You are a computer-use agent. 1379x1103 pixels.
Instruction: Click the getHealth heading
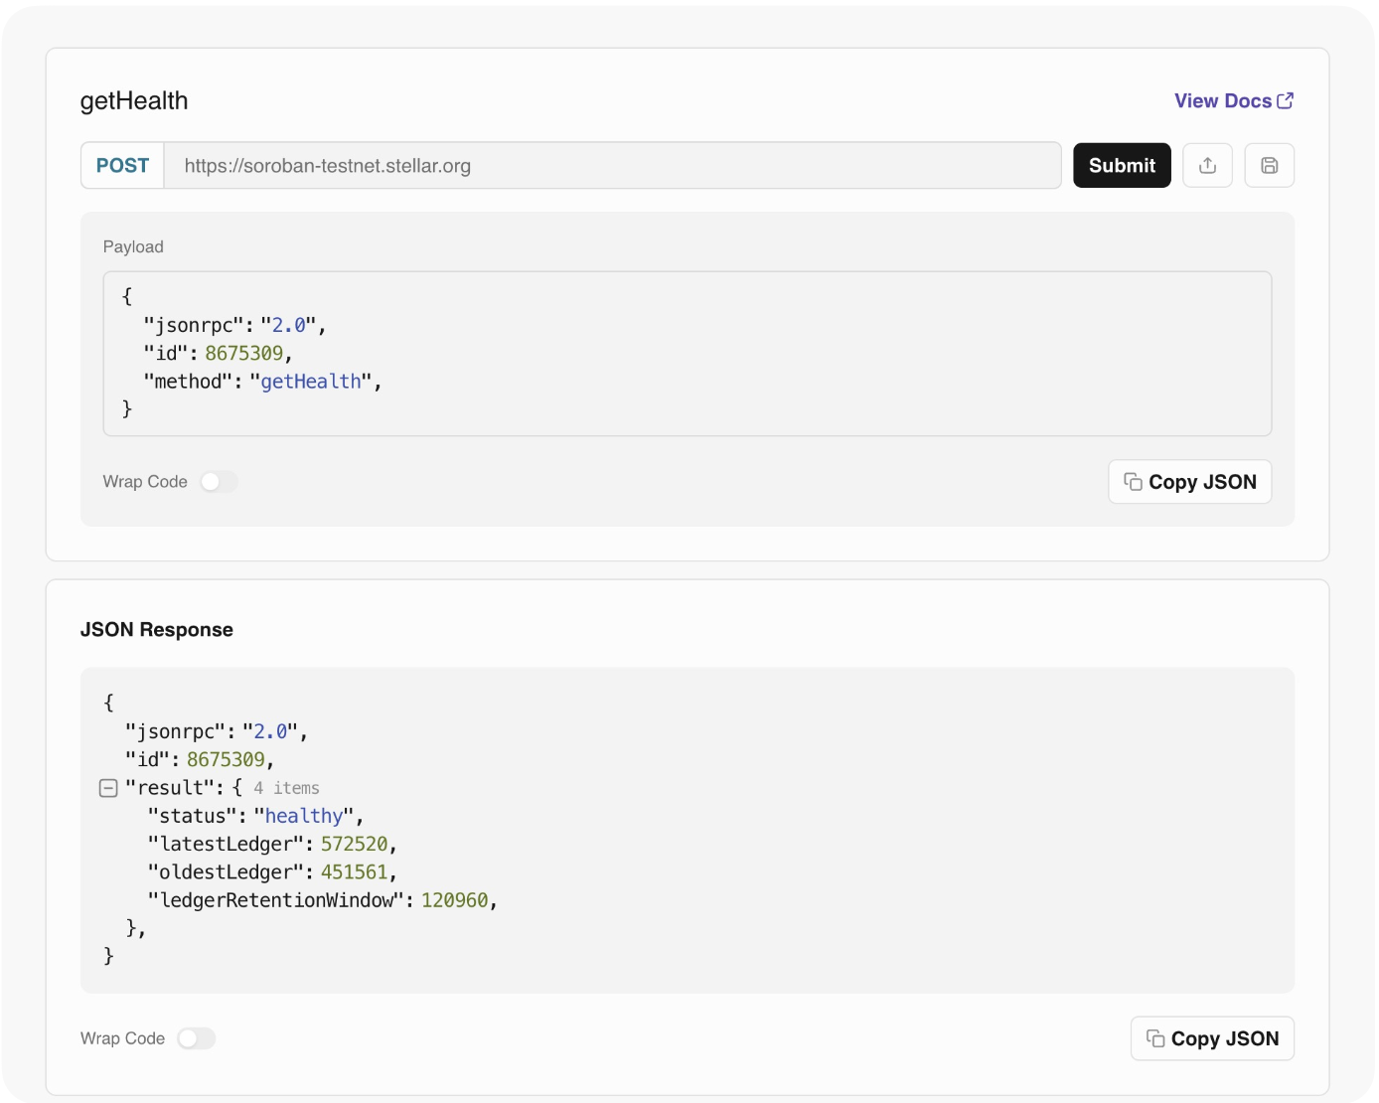coord(134,101)
